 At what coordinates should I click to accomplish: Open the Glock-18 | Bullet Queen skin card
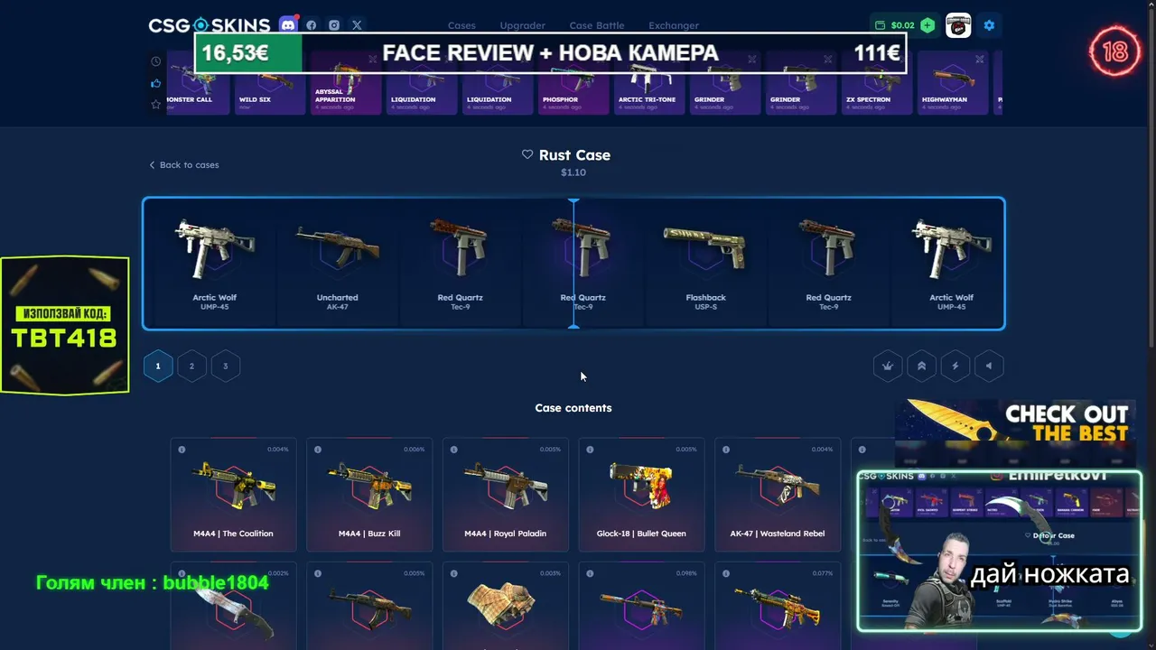point(642,495)
